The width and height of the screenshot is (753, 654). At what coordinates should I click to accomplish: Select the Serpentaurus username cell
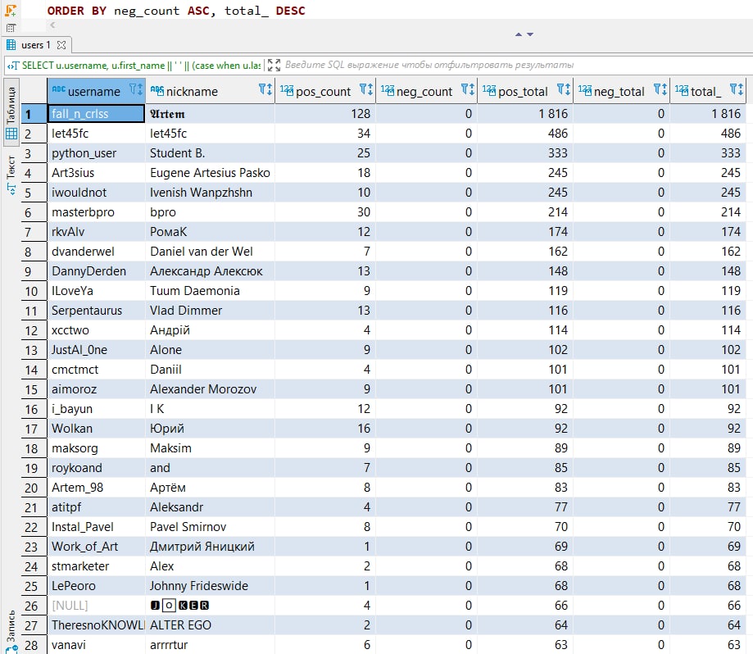(96, 311)
